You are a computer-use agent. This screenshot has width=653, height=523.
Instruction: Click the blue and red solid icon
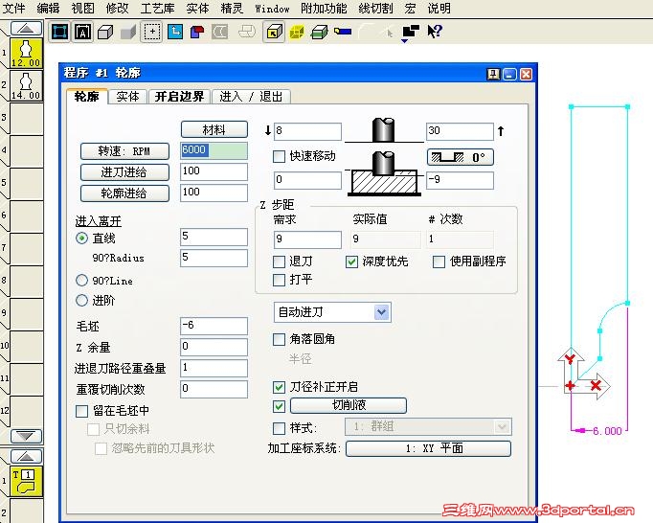pyautogui.click(x=197, y=32)
